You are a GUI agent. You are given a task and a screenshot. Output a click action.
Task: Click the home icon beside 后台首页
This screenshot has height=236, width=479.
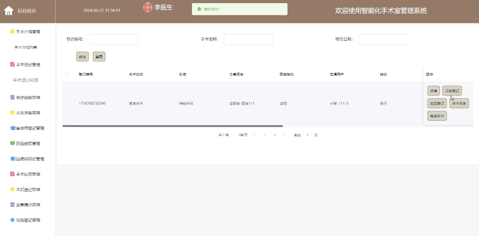9,11
